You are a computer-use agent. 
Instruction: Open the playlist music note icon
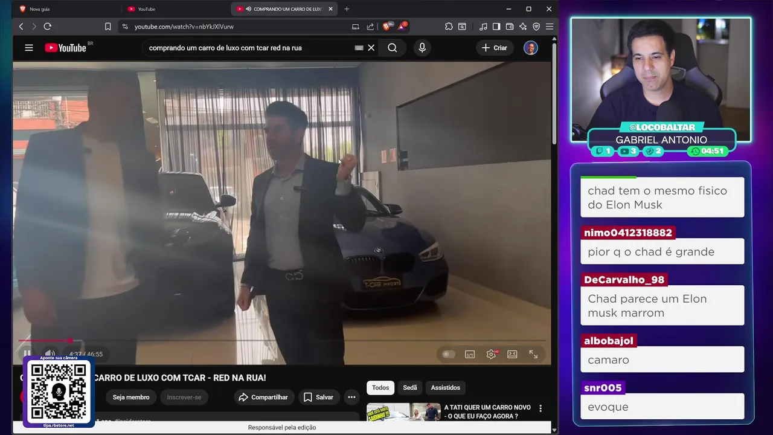coord(483,27)
